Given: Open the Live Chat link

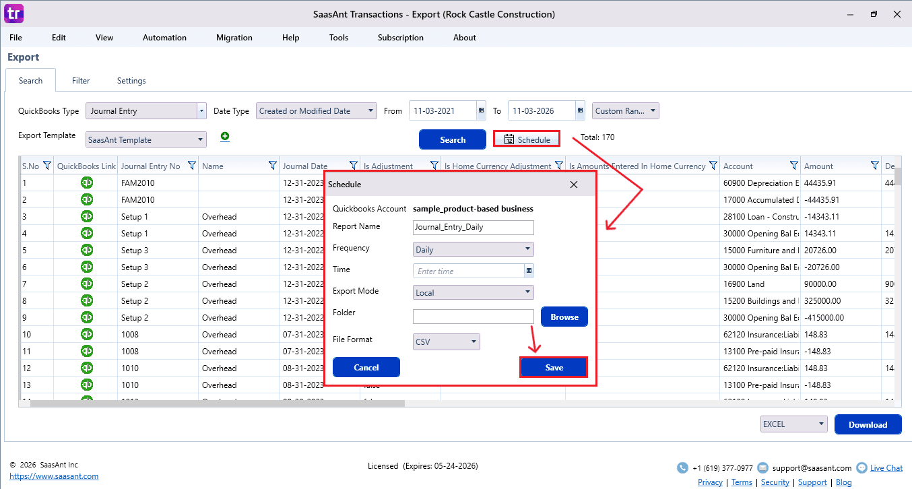Looking at the screenshot, I should 886,467.
